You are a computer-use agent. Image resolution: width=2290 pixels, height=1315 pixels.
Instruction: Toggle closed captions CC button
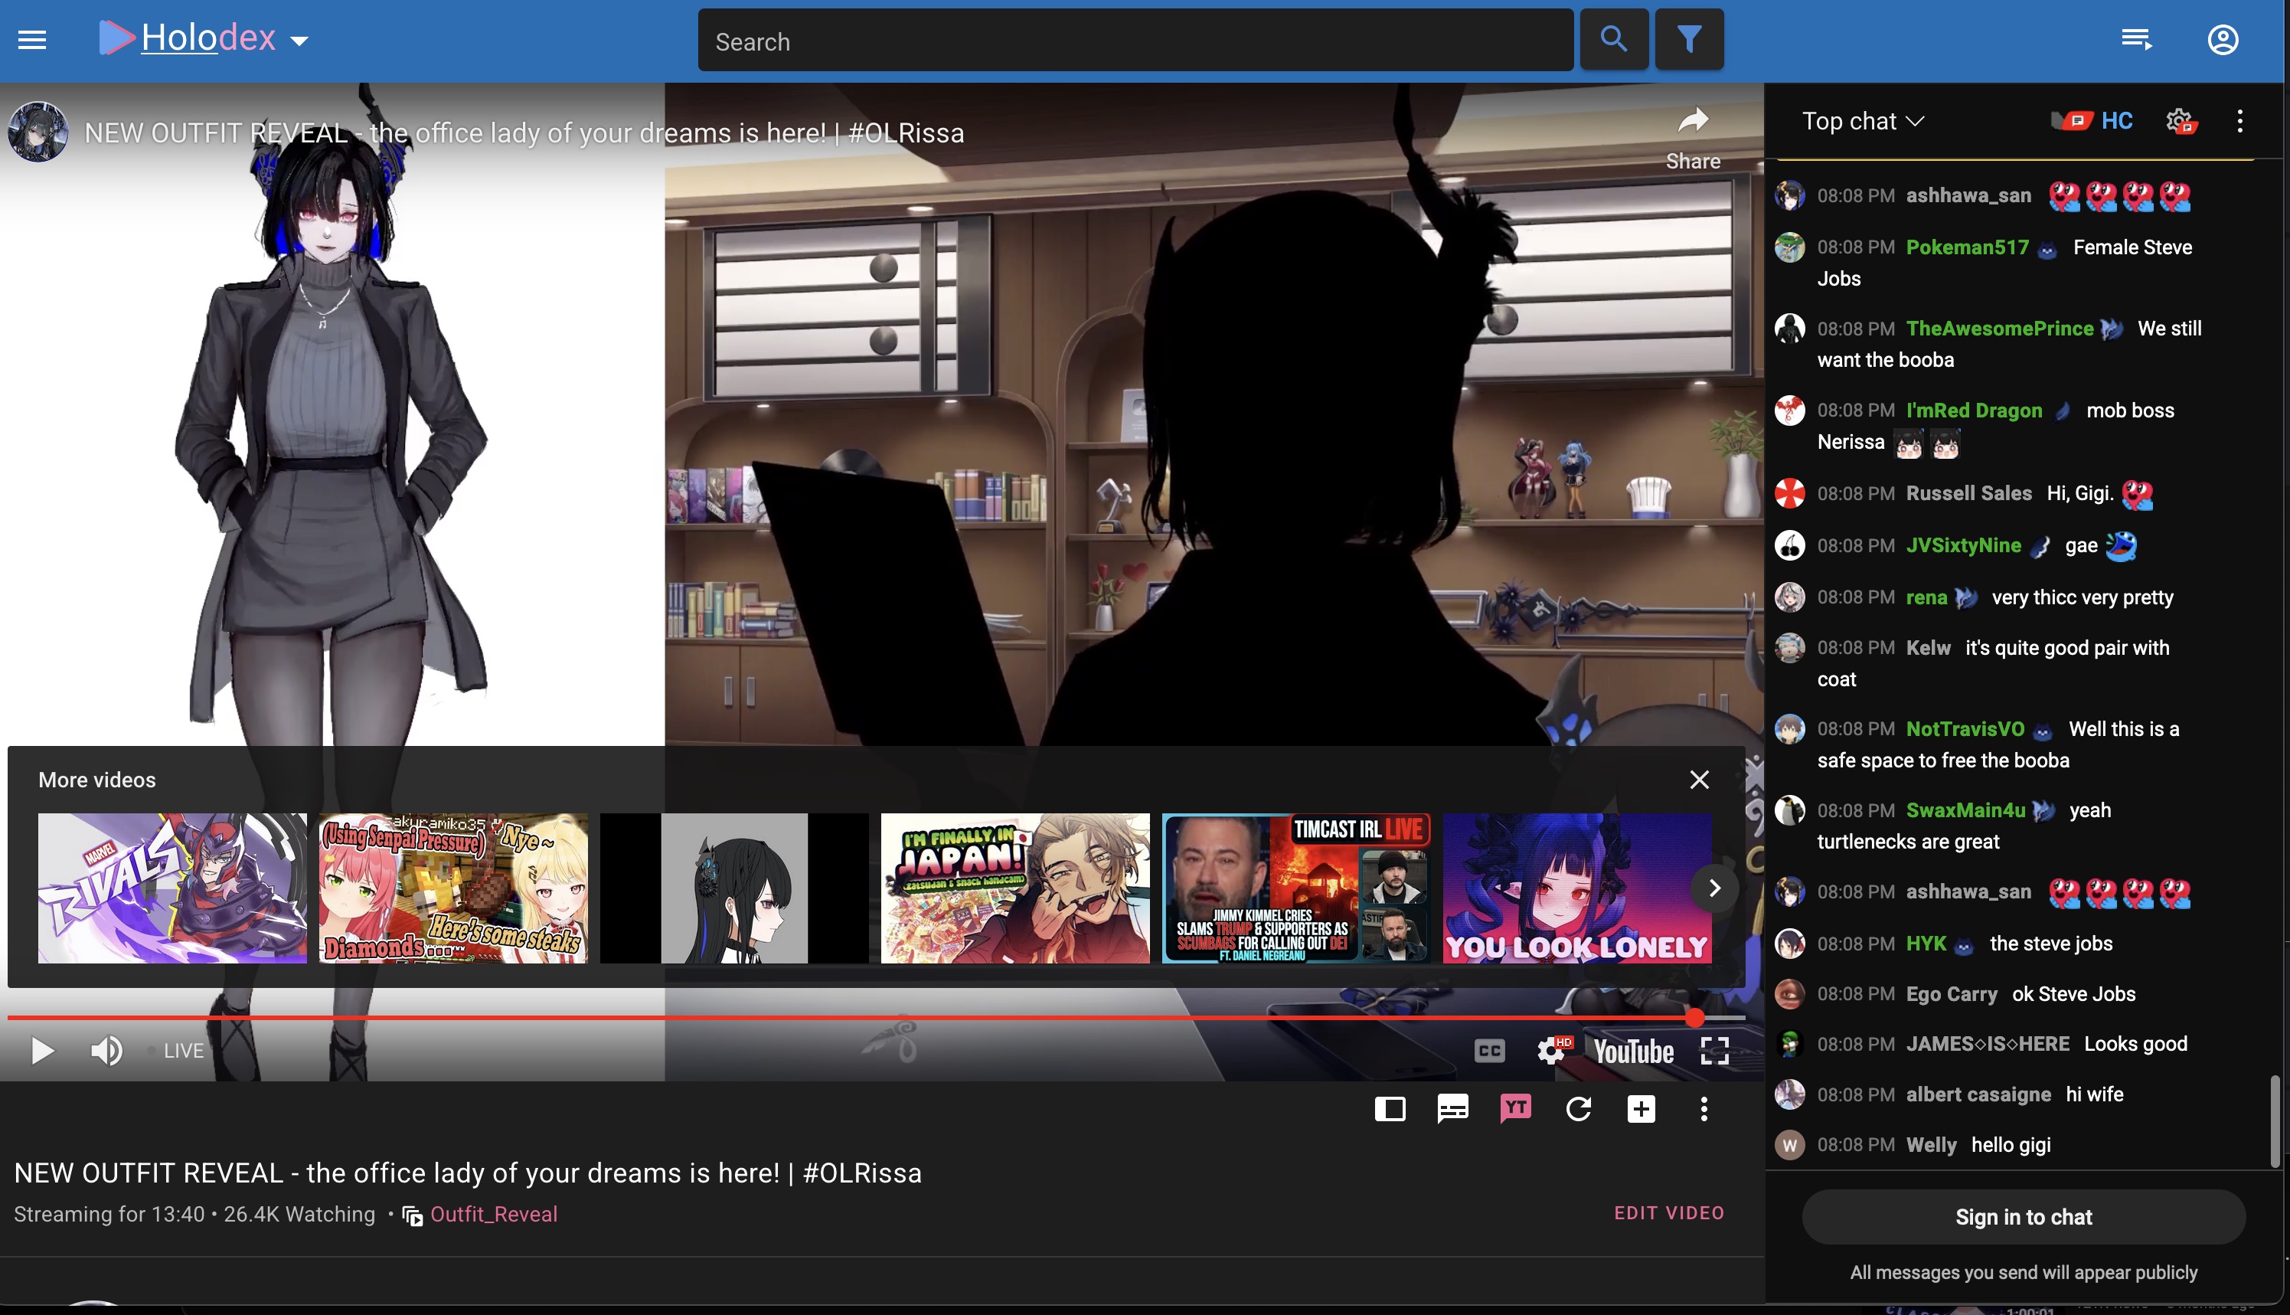1489,1050
